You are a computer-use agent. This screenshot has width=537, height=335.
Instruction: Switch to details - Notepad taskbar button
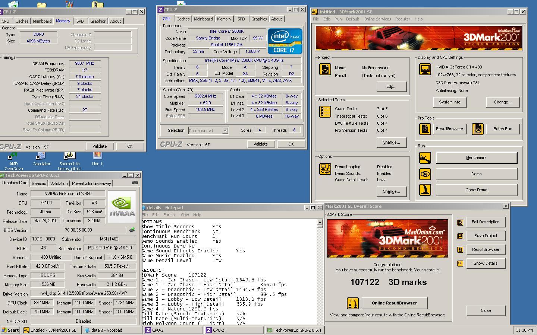[112, 330]
